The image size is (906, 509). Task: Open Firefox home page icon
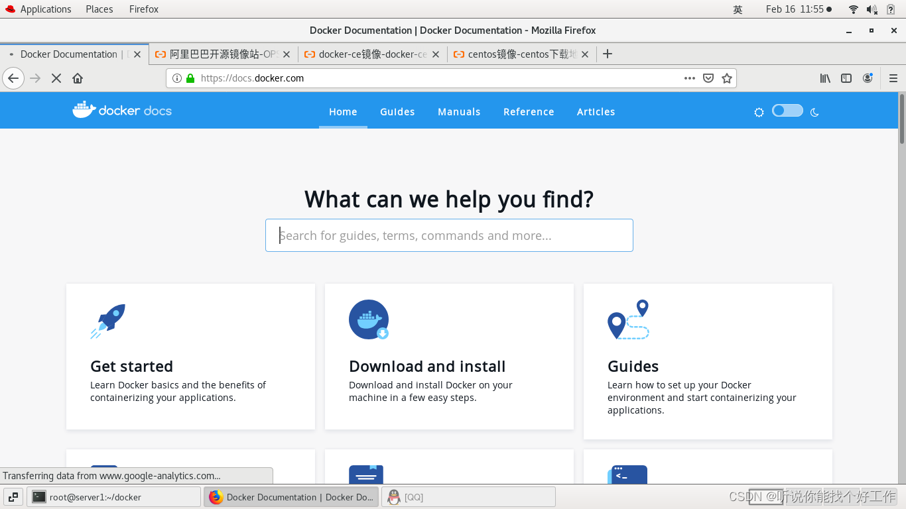[78, 78]
